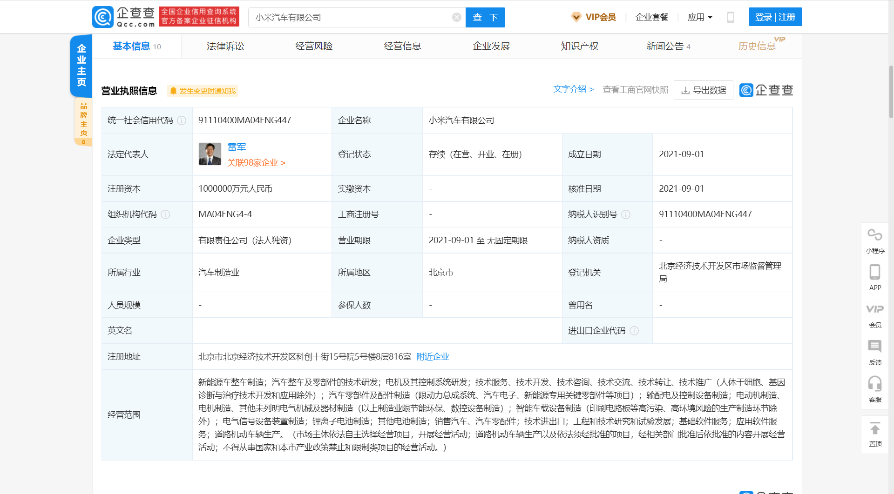894x494 pixels.
Task: Open 查看工商官网快照 link
Action: 636,90
